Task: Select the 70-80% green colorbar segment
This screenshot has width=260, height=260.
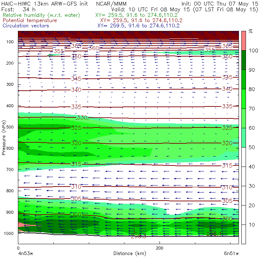Action: (x=243, y=99)
